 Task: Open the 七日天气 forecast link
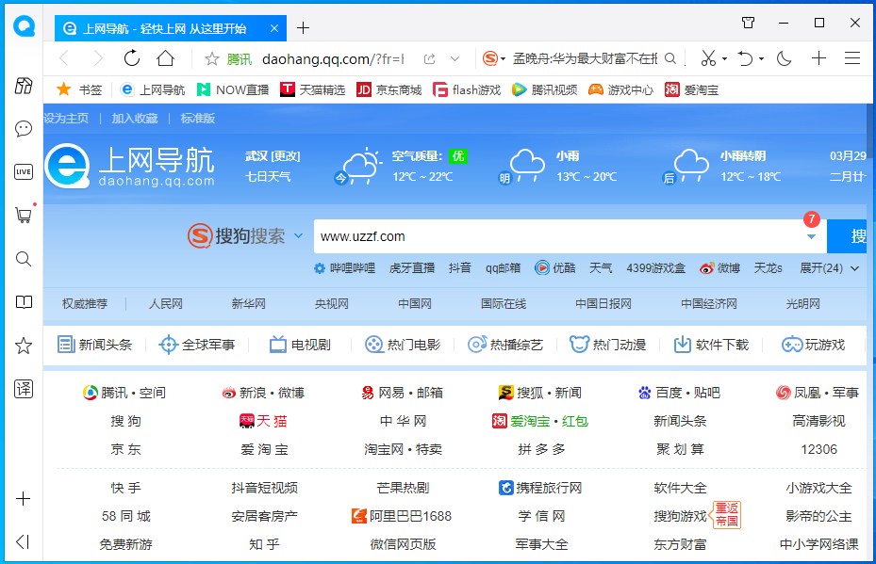pyautogui.click(x=268, y=177)
